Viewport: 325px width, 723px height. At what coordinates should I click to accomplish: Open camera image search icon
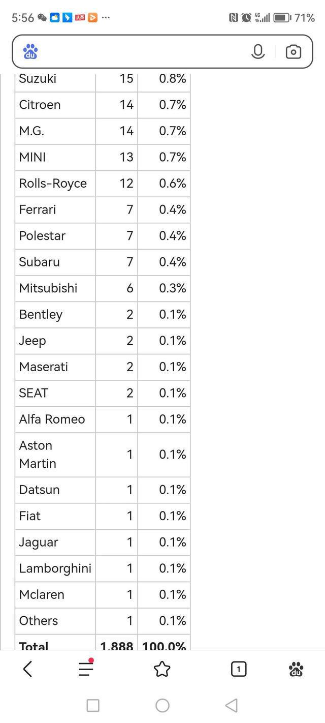(294, 51)
